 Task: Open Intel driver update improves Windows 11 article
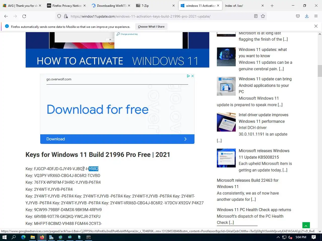click(x=263, y=118)
